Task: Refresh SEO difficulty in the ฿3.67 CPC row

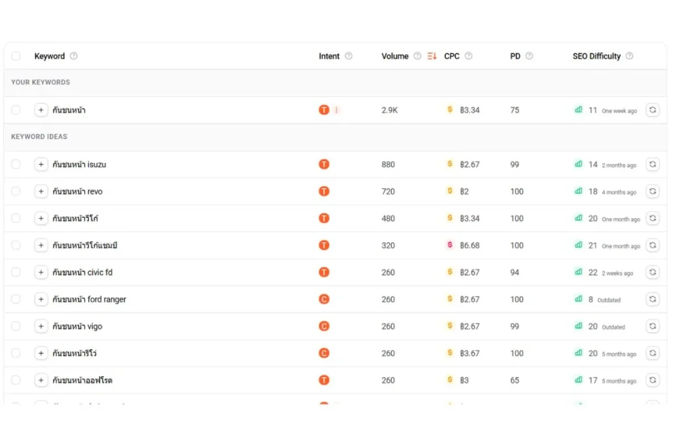Action: pos(653,354)
